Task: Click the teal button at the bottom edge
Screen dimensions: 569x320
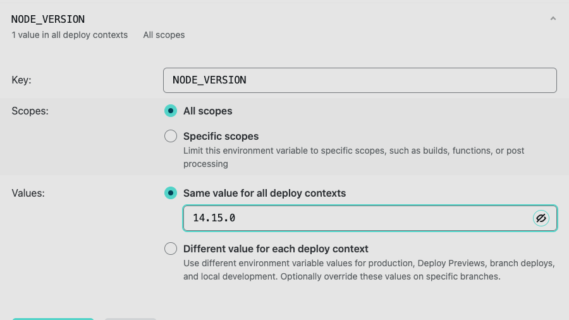Action: (x=53, y=319)
